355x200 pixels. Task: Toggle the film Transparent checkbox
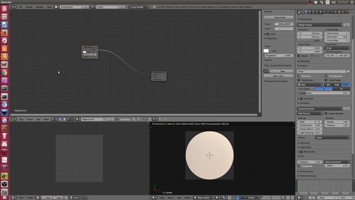298,166
